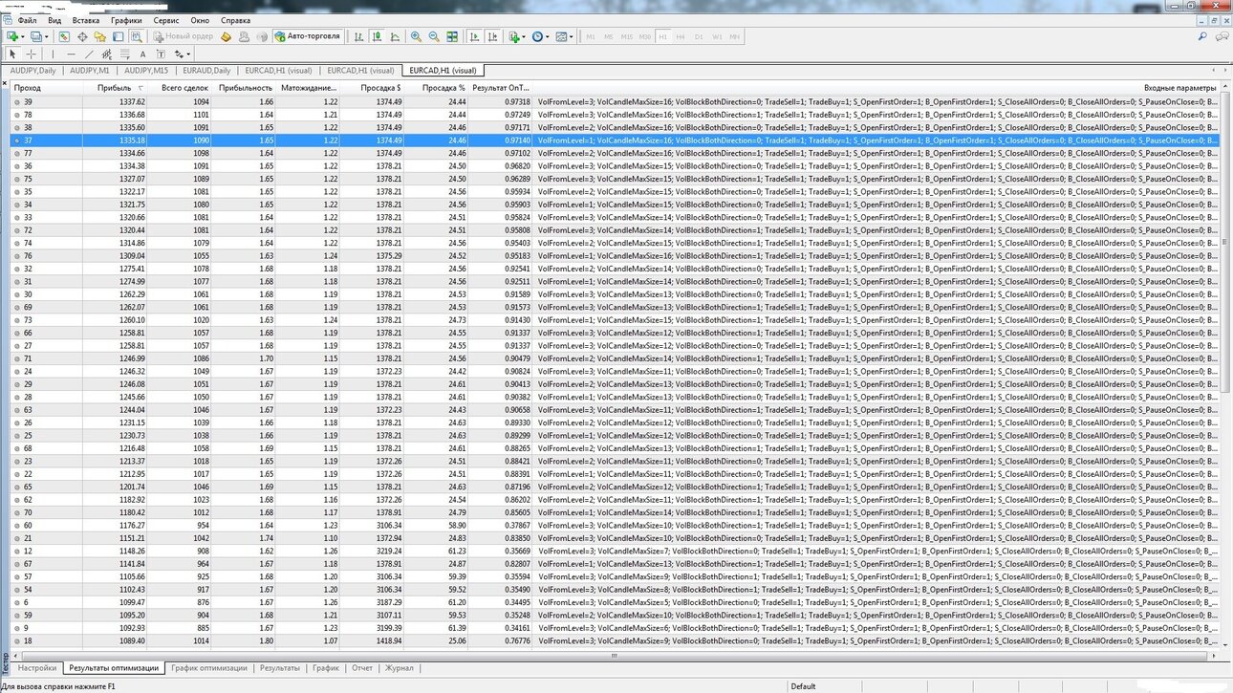Switch chart to candlesticks mode
Screen dimensions: 1233x693
click(377, 36)
